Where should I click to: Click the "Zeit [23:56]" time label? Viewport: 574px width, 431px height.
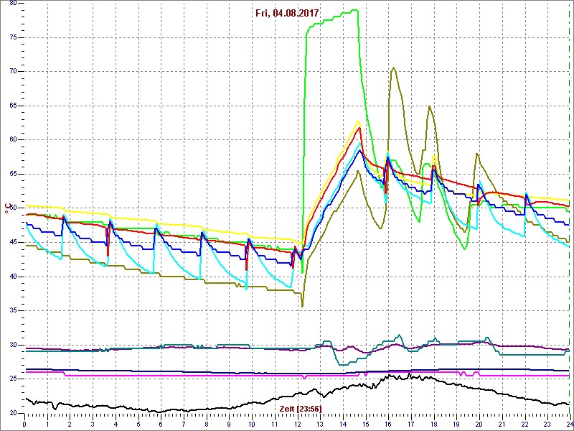pyautogui.click(x=301, y=409)
